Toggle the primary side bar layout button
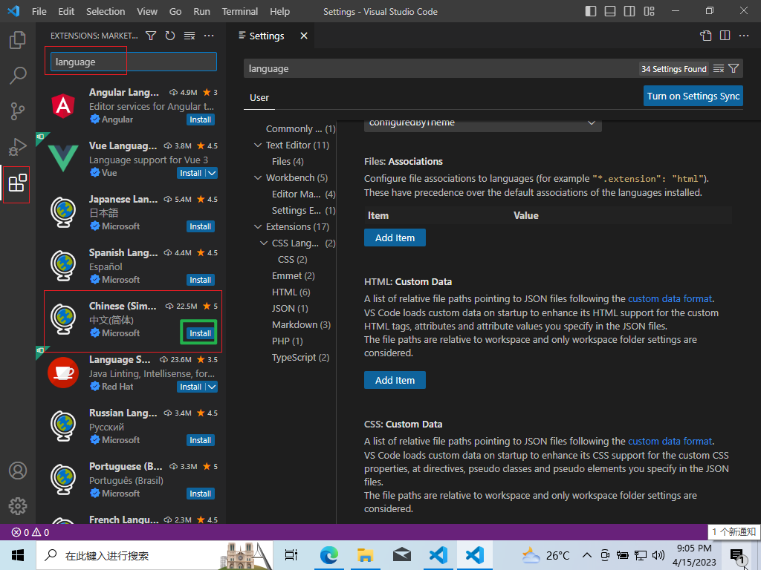Image resolution: width=761 pixels, height=570 pixels. coord(591,12)
